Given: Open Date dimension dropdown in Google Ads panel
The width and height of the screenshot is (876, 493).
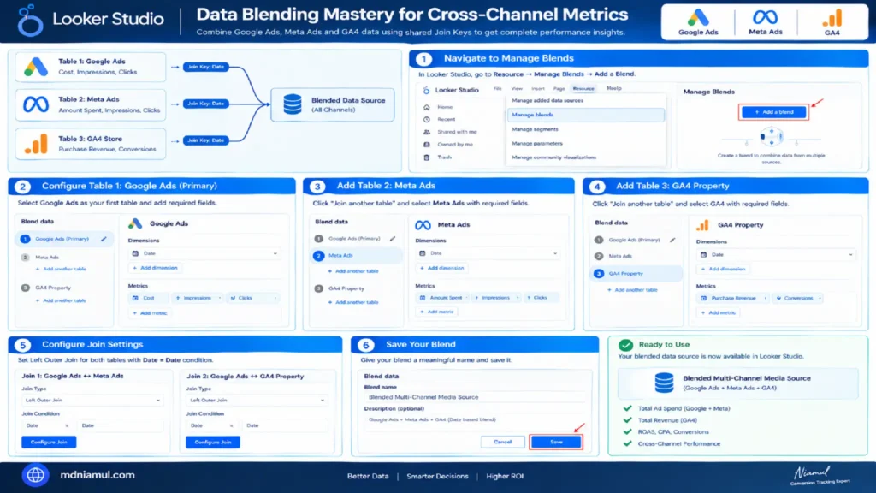Looking at the screenshot, I should [204, 253].
